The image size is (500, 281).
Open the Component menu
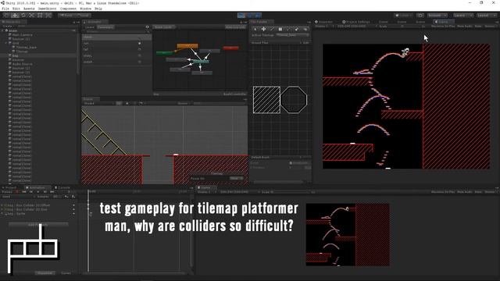[68, 9]
